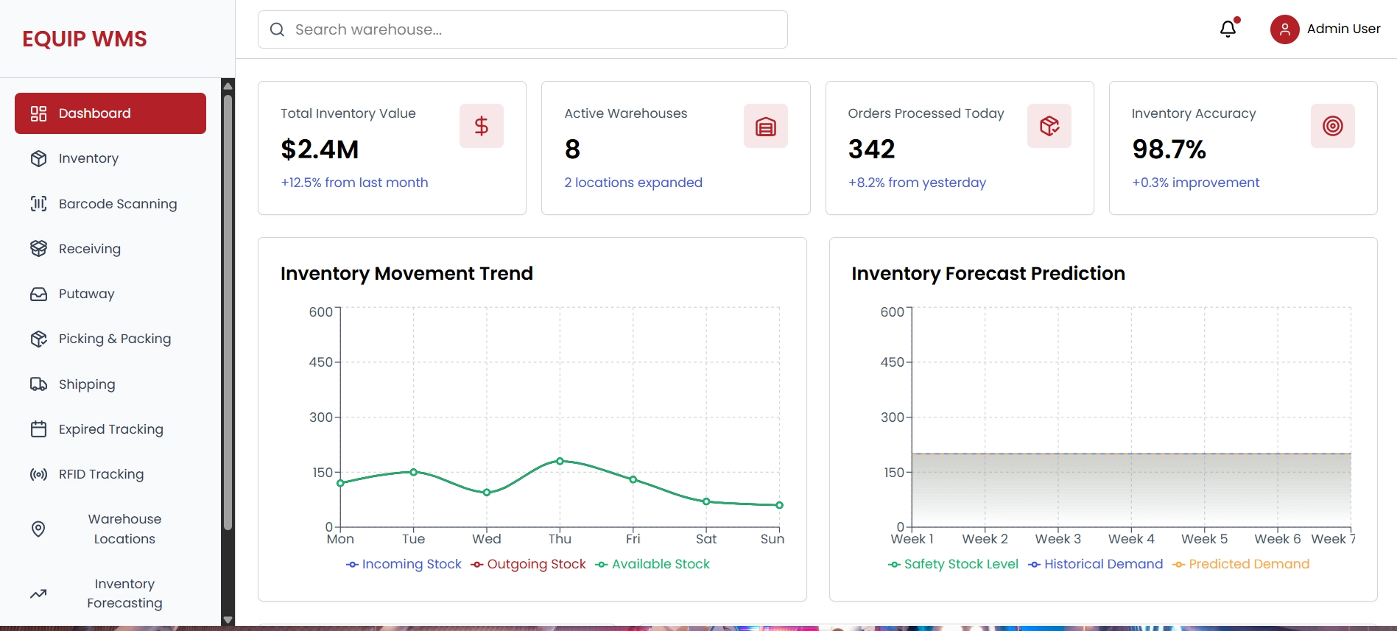Click the dollar sign icon on Total Inventory Value
This screenshot has width=1397, height=631.
click(481, 126)
